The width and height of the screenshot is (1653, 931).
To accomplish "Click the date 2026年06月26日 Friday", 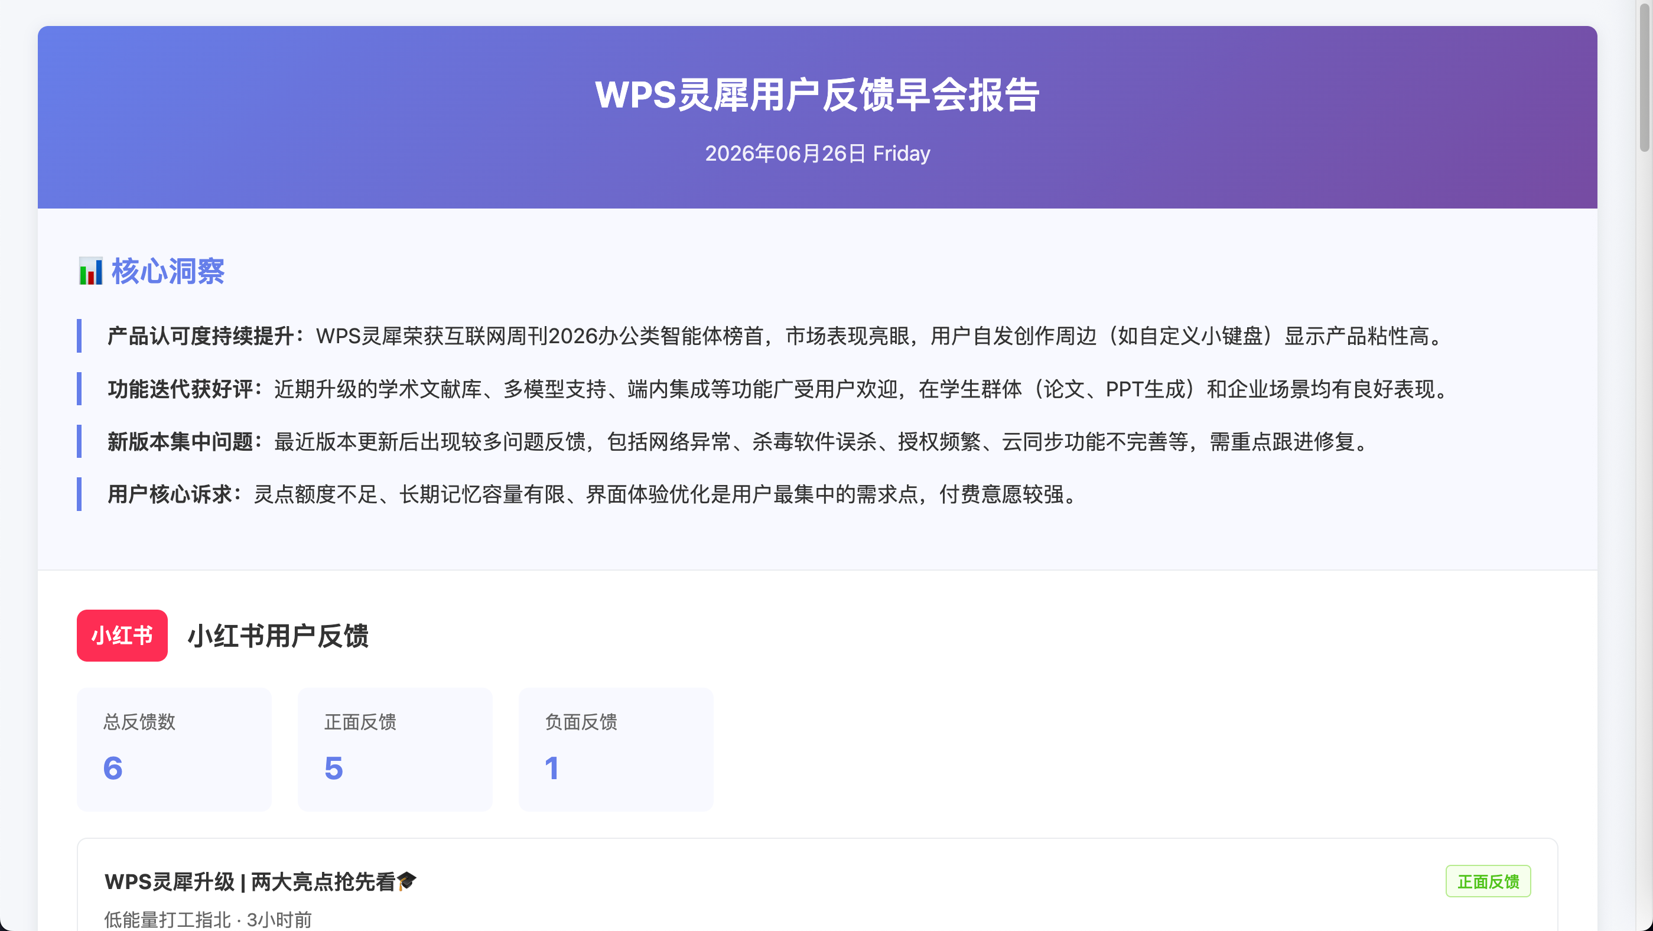I will point(817,154).
